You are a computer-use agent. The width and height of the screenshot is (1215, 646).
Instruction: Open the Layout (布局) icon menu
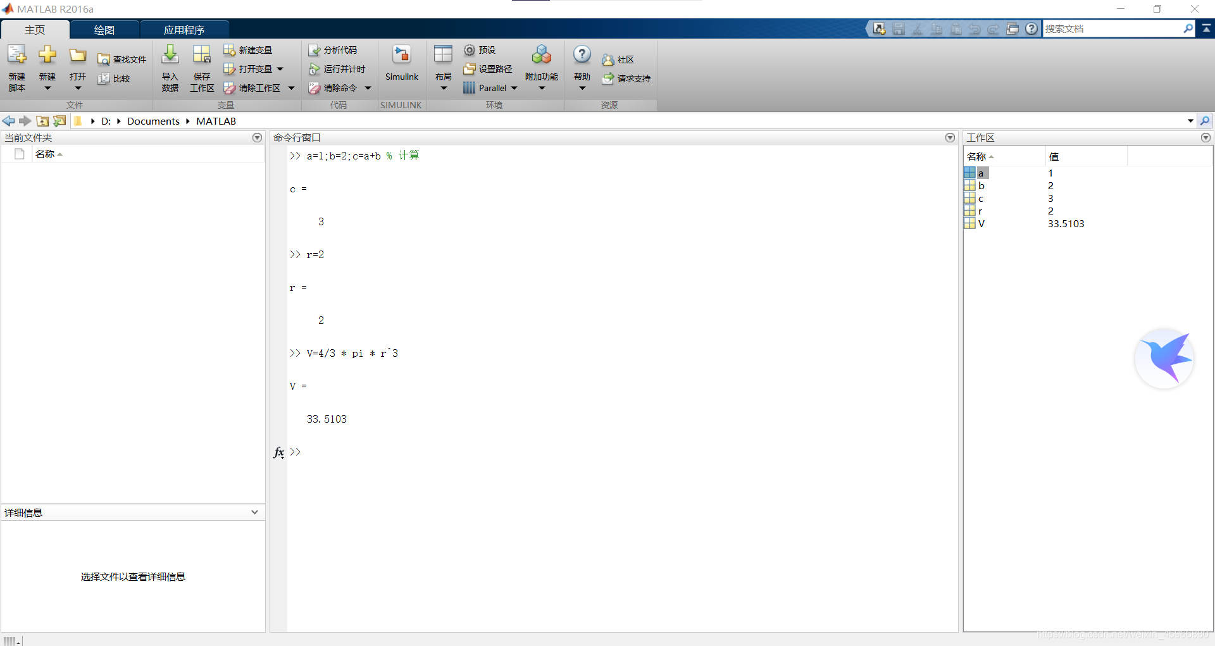pos(443,56)
